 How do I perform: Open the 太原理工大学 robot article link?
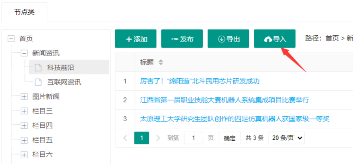[x=234, y=119]
